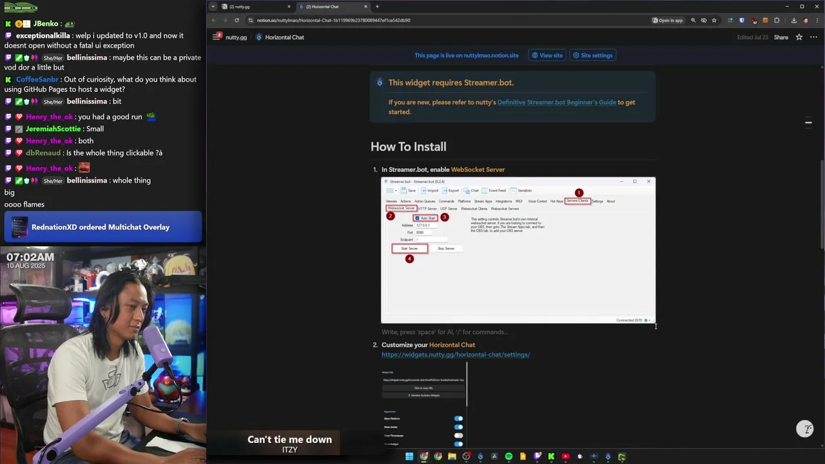This screenshot has height=464, width=825.
Task: Go forward in browser history
Action: pyautogui.click(x=224, y=20)
